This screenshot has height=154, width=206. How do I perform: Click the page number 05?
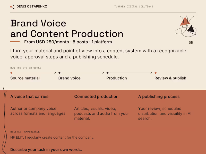pyautogui.click(x=191, y=43)
